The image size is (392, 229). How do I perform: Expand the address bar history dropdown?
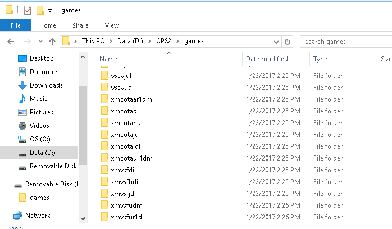coord(276,42)
